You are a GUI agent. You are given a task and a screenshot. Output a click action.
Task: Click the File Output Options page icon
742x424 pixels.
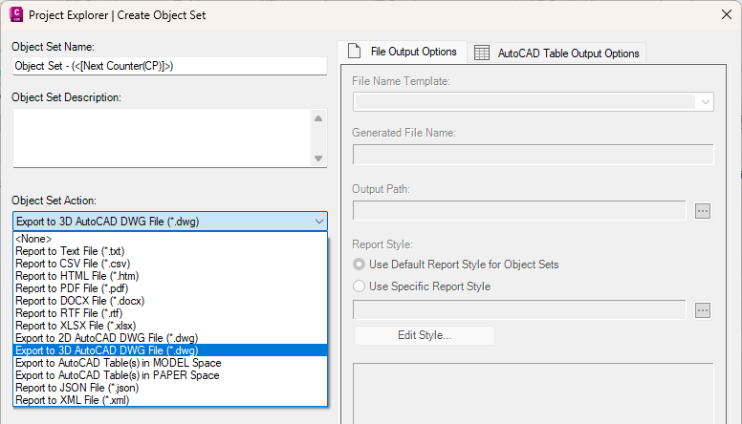[x=353, y=51]
